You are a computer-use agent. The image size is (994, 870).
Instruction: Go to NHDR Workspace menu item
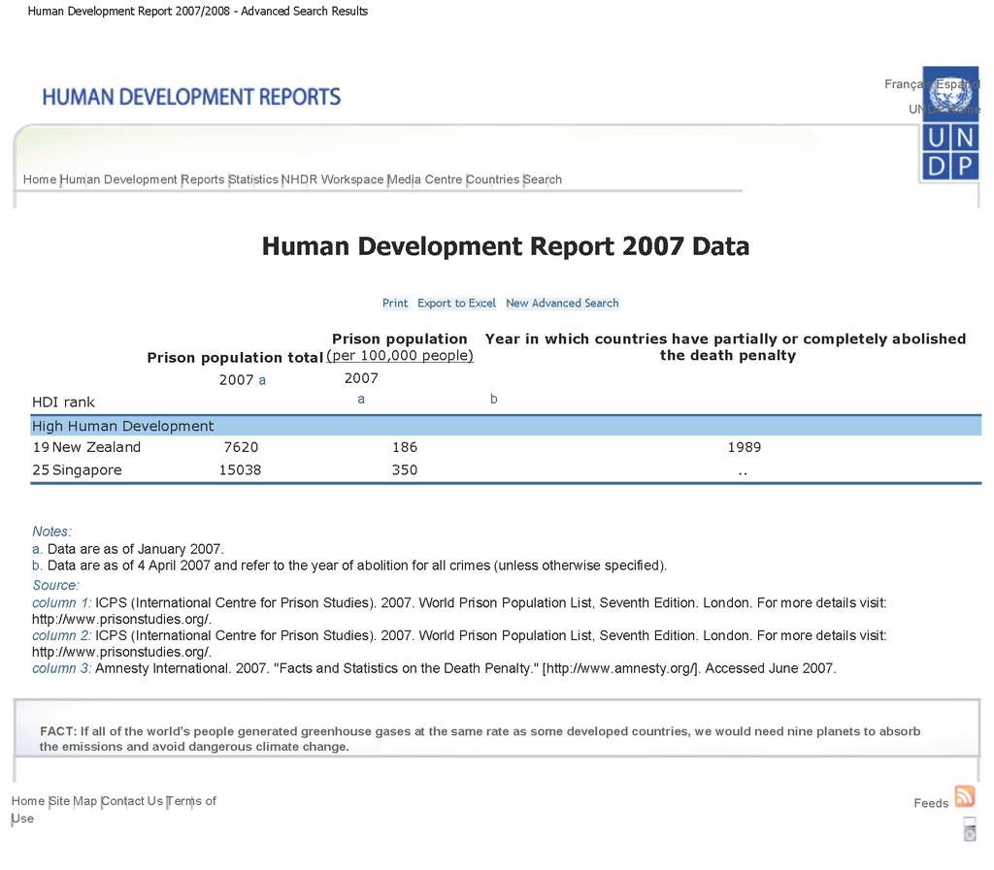333,179
